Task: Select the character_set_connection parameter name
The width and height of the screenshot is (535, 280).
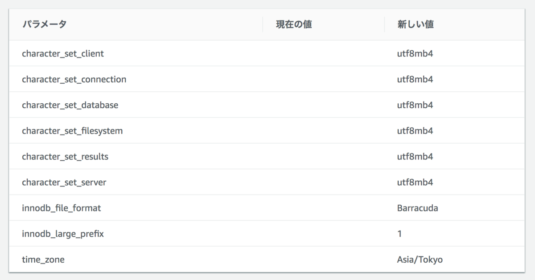Action: (74, 80)
